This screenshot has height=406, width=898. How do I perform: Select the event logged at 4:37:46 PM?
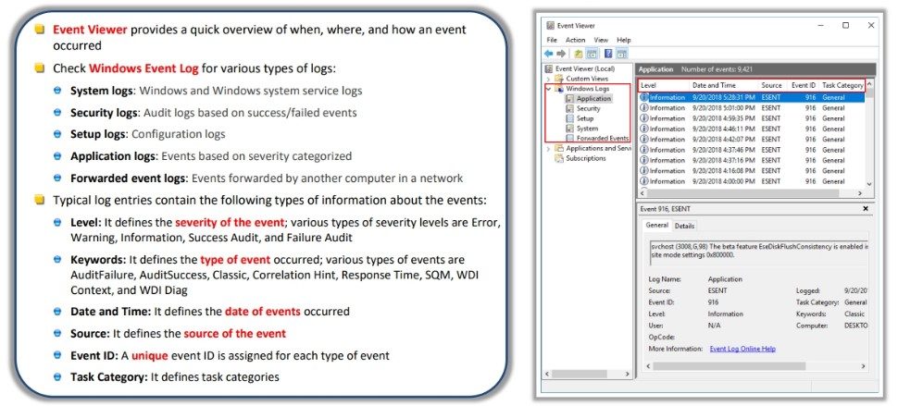click(751, 150)
